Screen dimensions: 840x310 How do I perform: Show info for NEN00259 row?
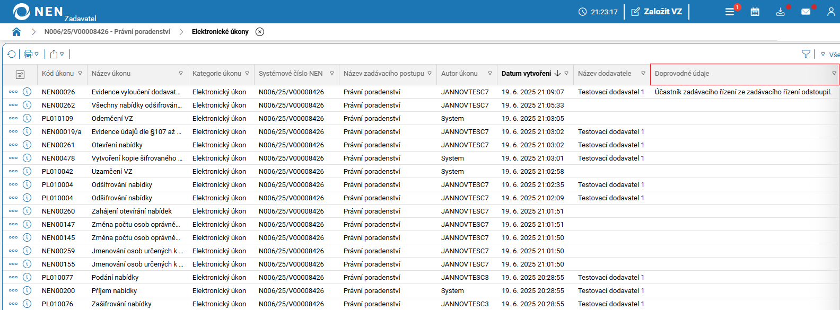[27, 251]
